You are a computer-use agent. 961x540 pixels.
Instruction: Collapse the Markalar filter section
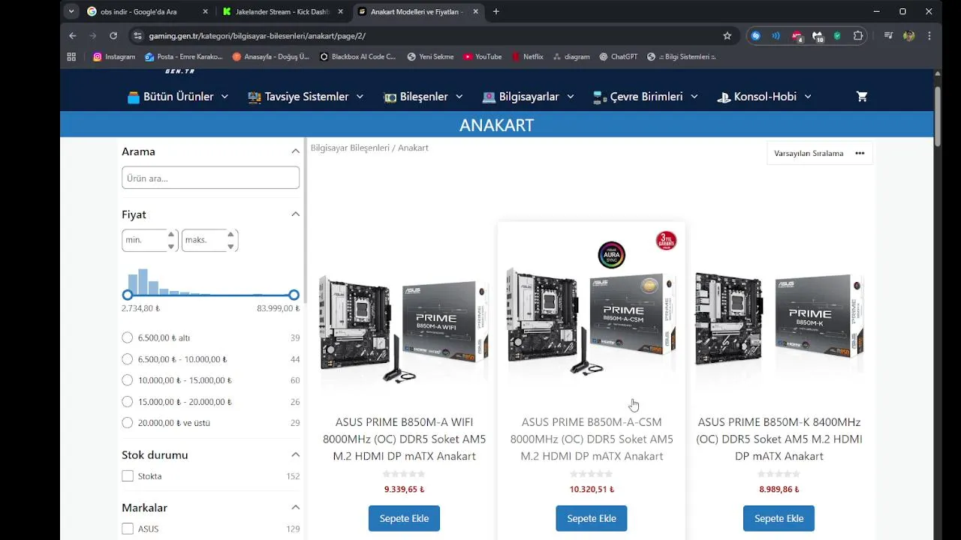tap(295, 508)
